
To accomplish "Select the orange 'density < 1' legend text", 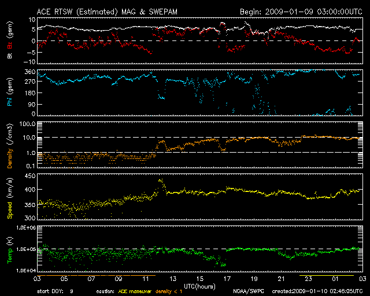I will coord(169,292).
